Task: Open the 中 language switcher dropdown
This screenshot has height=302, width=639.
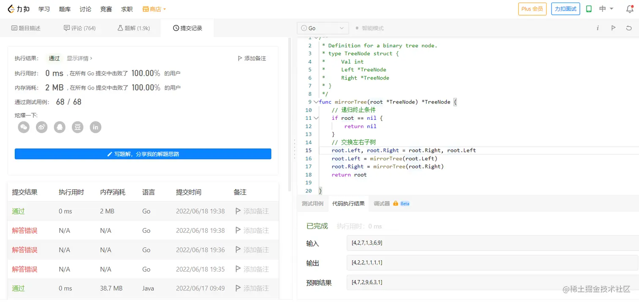Action: pyautogui.click(x=606, y=9)
